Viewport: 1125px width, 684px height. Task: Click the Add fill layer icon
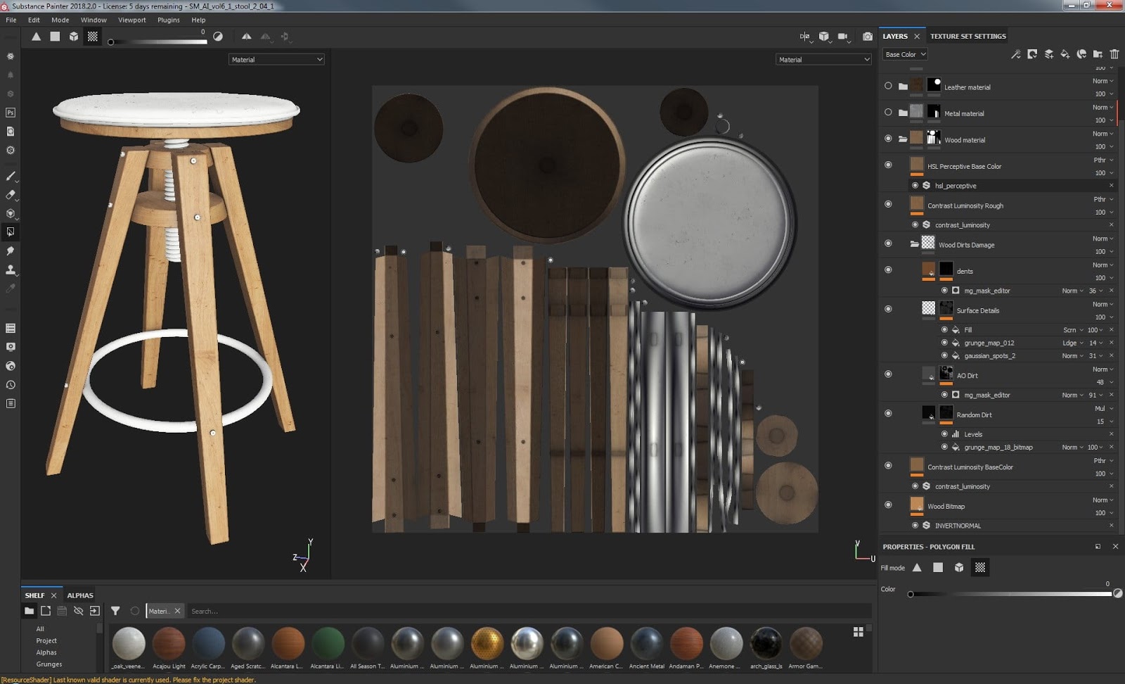[1065, 54]
